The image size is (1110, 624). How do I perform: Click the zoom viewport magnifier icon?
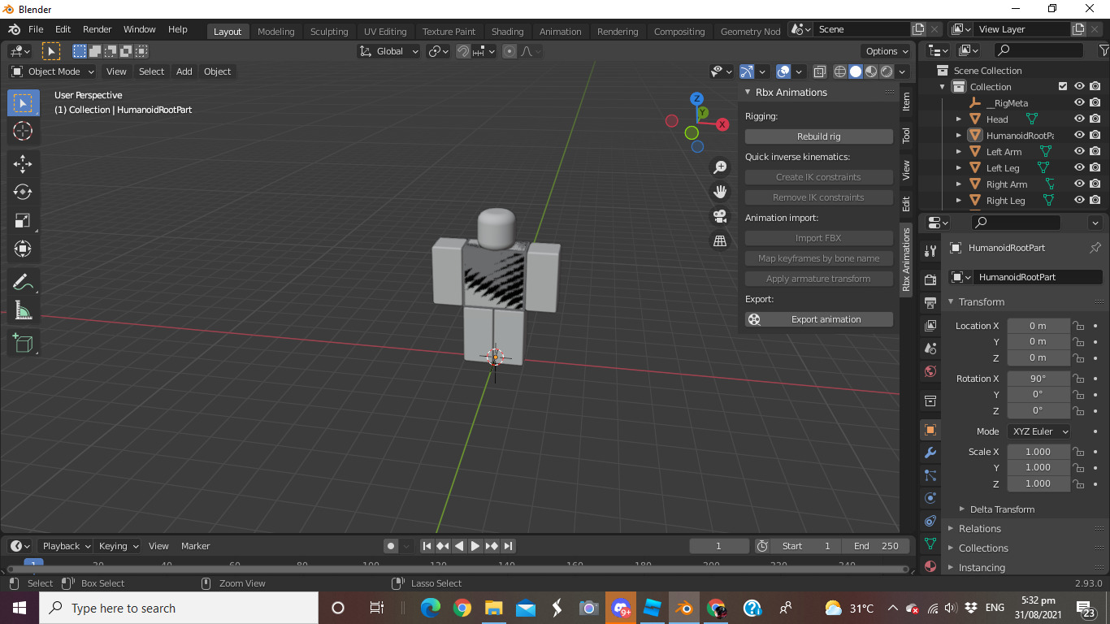[x=719, y=167]
